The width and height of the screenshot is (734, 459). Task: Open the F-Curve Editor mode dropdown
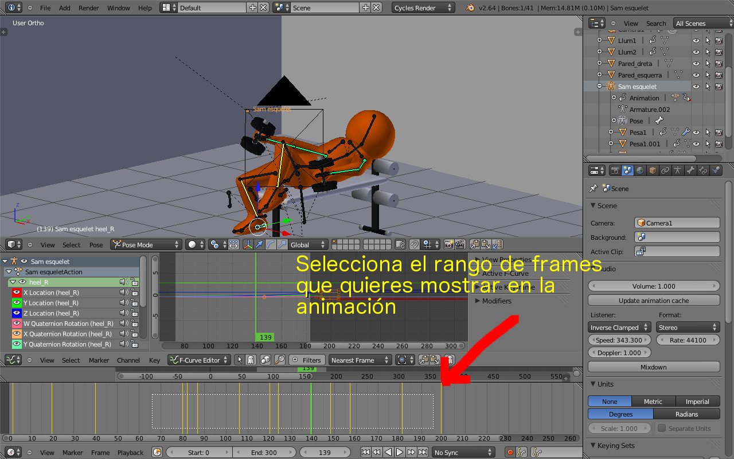point(199,360)
